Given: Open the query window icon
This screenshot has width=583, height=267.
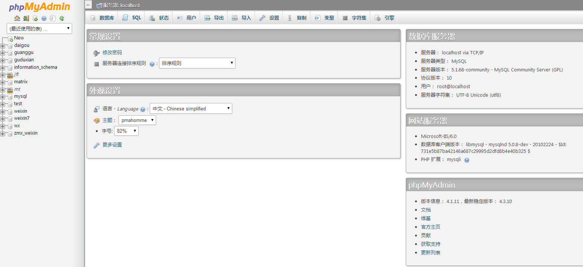Looking at the screenshot, I should [x=35, y=18].
